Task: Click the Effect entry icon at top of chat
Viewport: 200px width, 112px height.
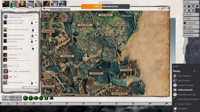Action: (6, 16)
